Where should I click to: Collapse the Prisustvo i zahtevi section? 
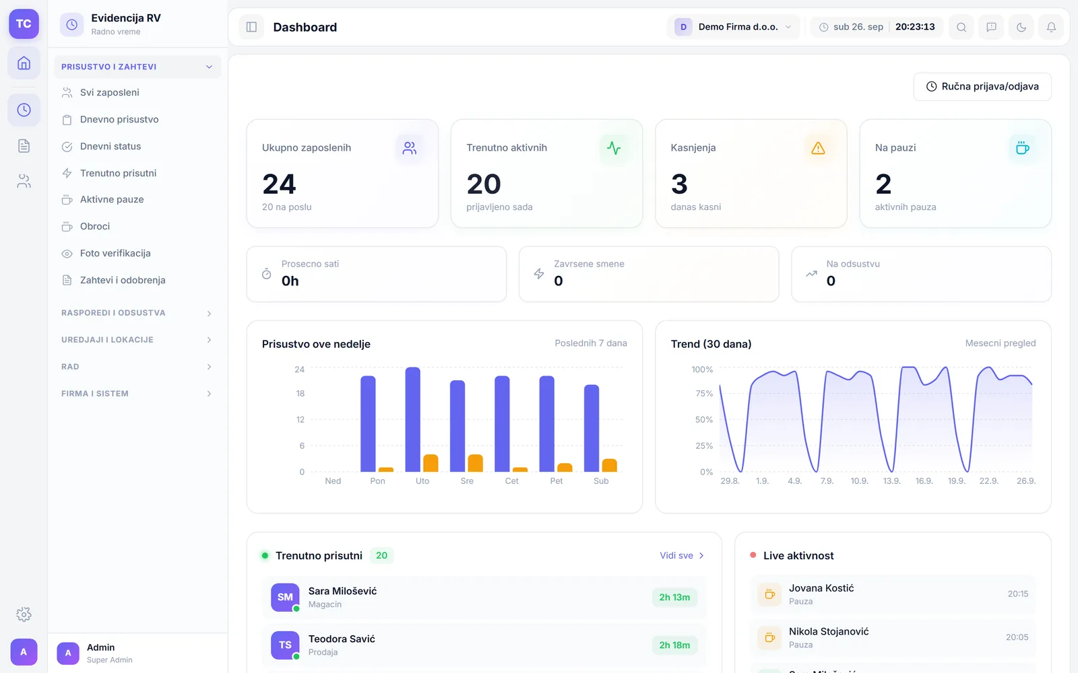coord(137,67)
